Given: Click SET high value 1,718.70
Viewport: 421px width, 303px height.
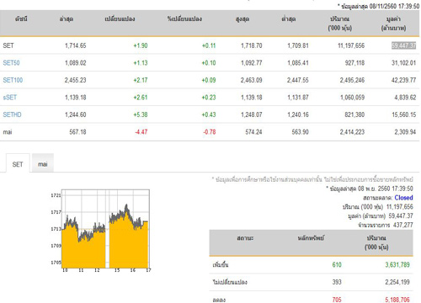Looking at the screenshot, I should 252,45.
